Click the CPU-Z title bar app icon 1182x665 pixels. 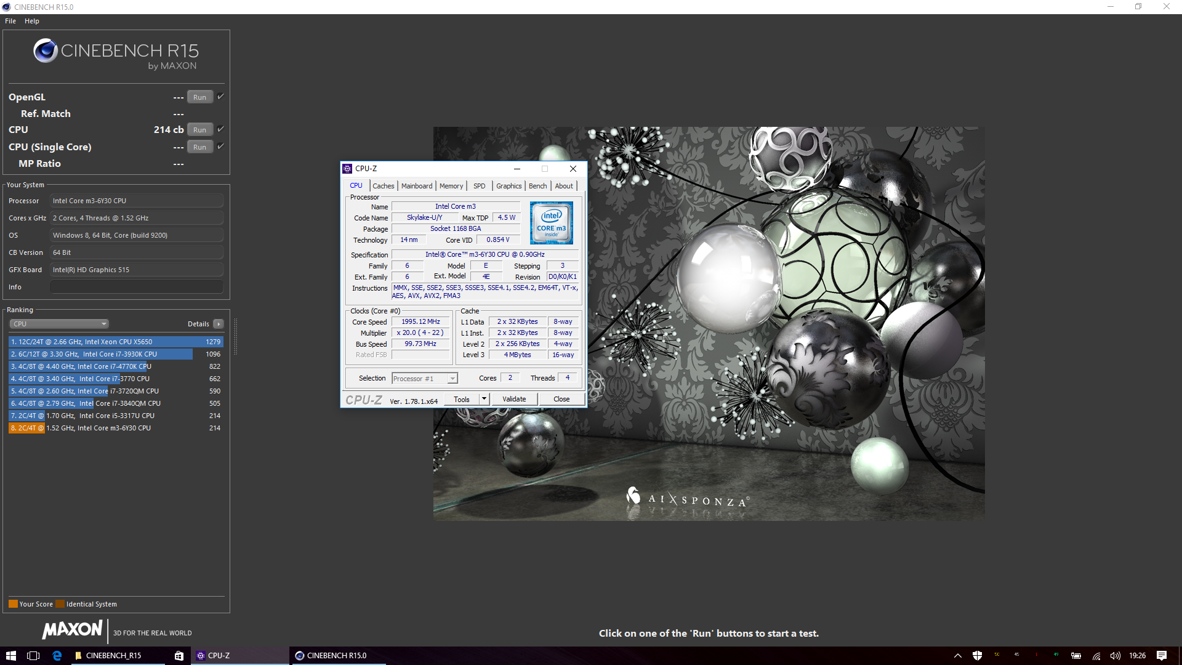point(347,169)
